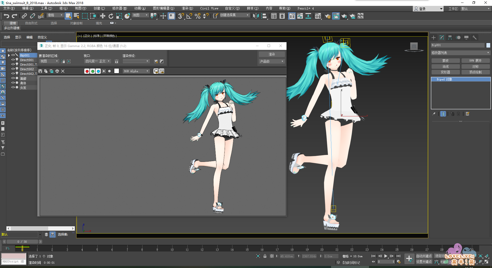The height and width of the screenshot is (268, 492).
Task: Expand the Bip001 tree item
Action: (x=9, y=55)
